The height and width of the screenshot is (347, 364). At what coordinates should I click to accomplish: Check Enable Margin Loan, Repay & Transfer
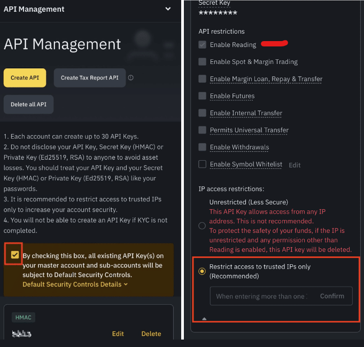click(x=202, y=79)
